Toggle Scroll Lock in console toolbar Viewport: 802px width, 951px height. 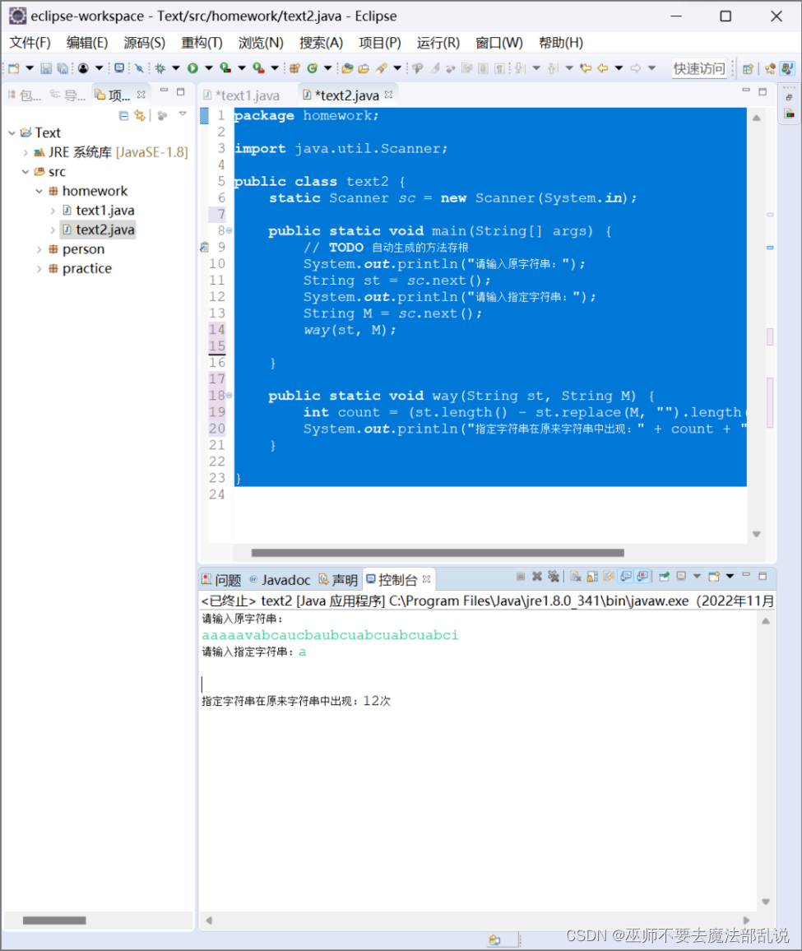pyautogui.click(x=592, y=576)
